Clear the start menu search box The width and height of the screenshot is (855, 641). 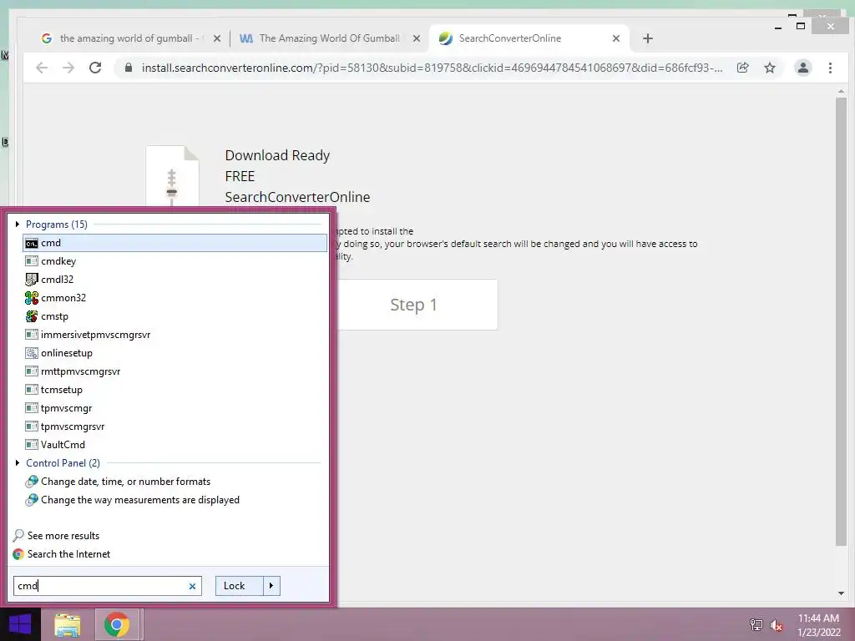pyautogui.click(x=192, y=587)
